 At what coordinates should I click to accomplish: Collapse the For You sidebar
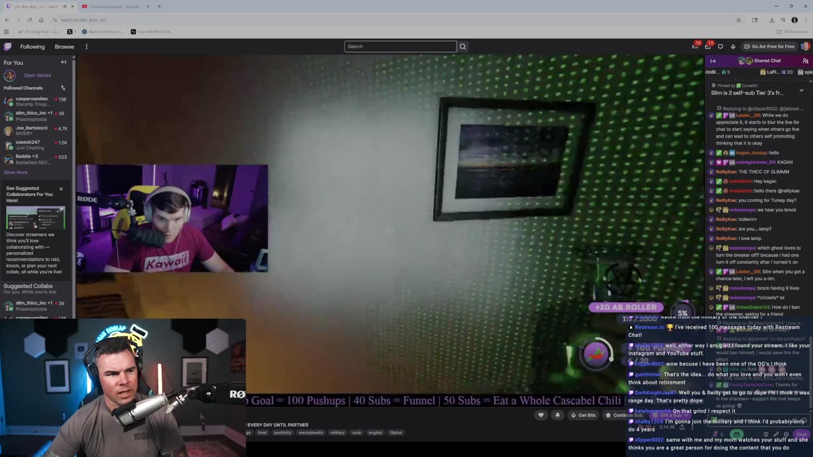click(64, 62)
